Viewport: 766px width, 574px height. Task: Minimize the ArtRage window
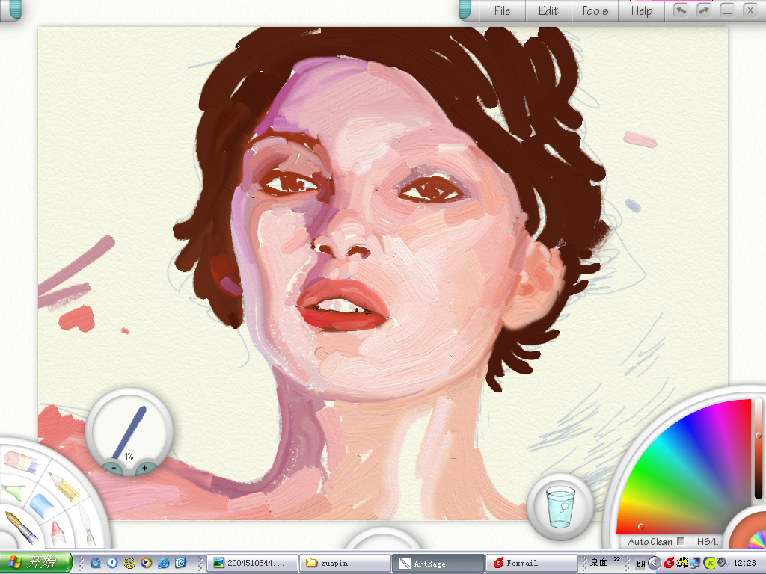[x=727, y=10]
